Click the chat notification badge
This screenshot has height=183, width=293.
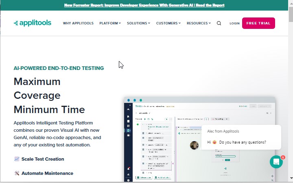click(283, 157)
